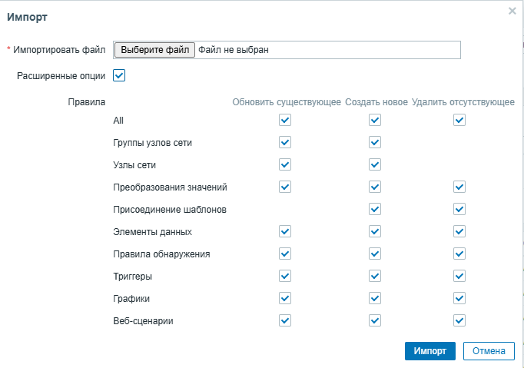Uncheck the Расширенные опции checkbox
Screen dimensions: 524x368
point(119,75)
